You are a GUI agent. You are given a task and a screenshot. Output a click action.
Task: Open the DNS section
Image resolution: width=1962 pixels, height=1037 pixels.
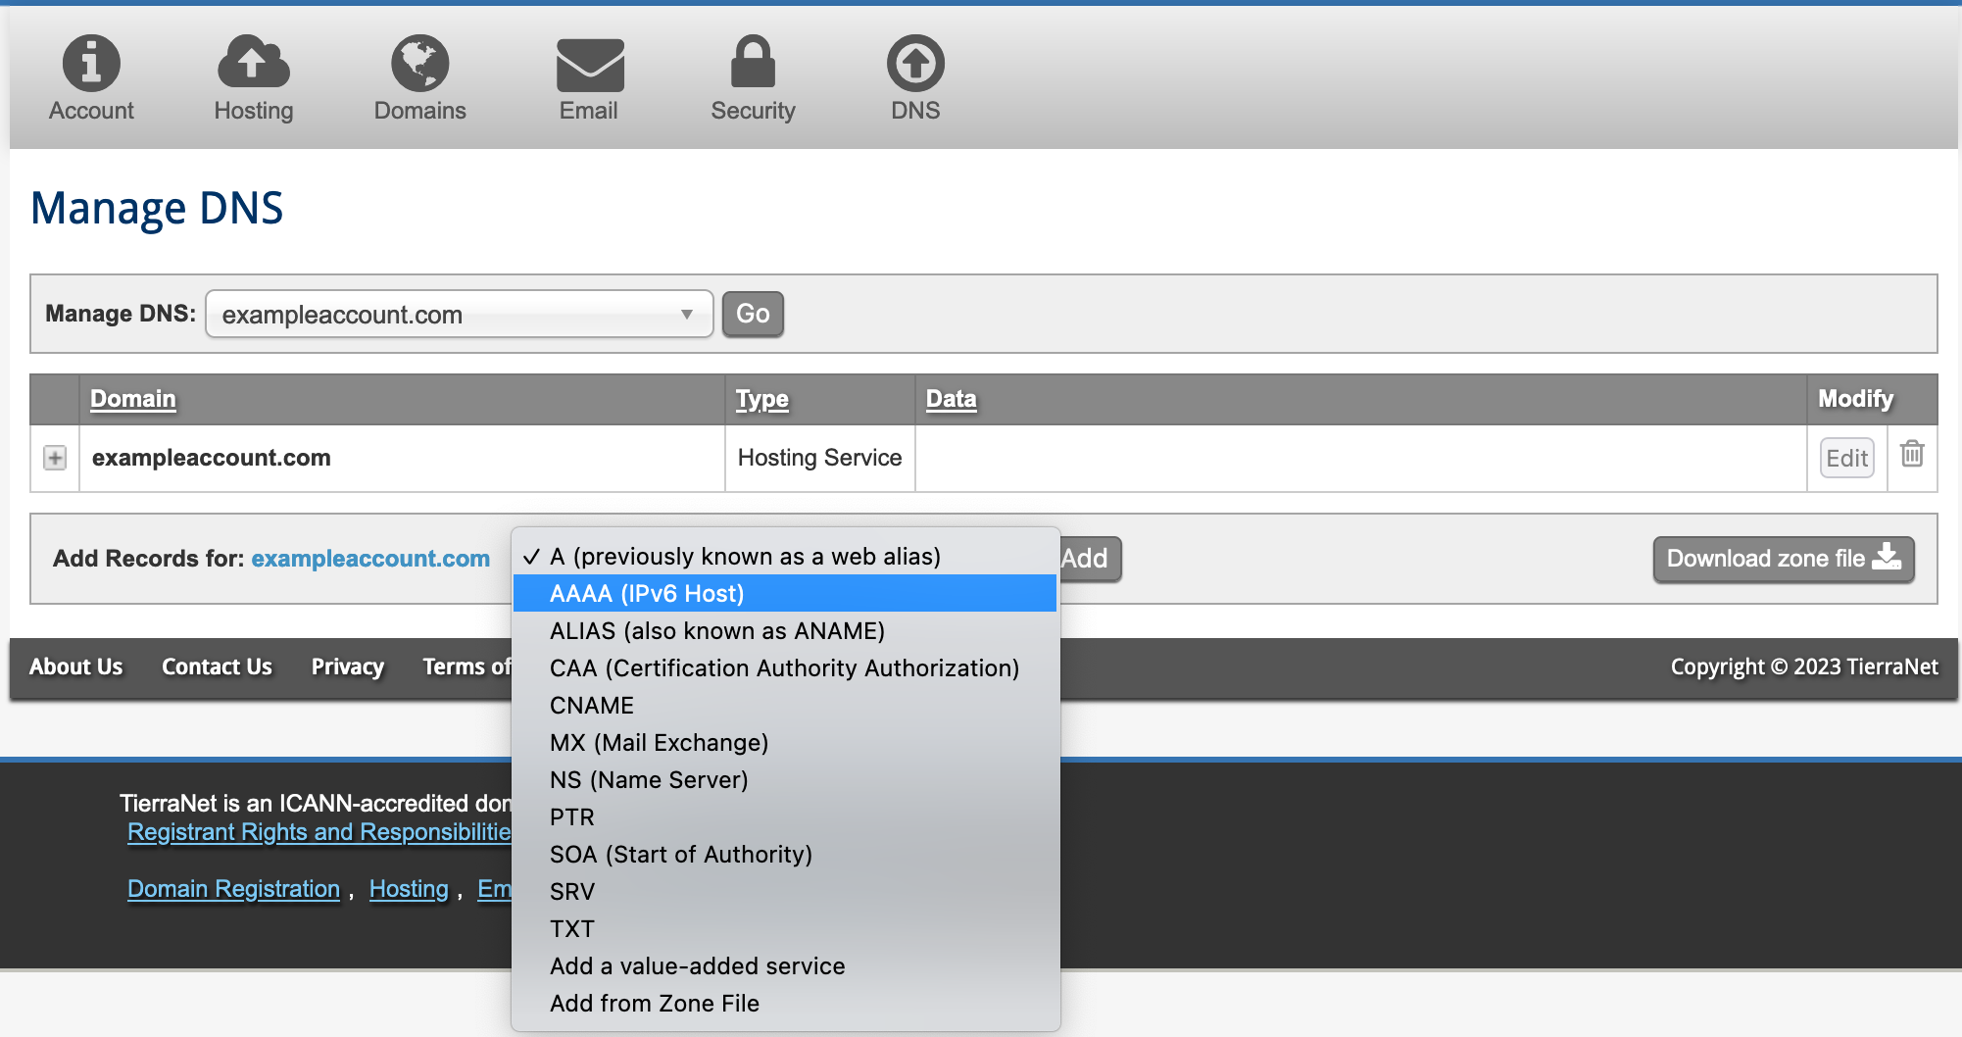tap(914, 78)
